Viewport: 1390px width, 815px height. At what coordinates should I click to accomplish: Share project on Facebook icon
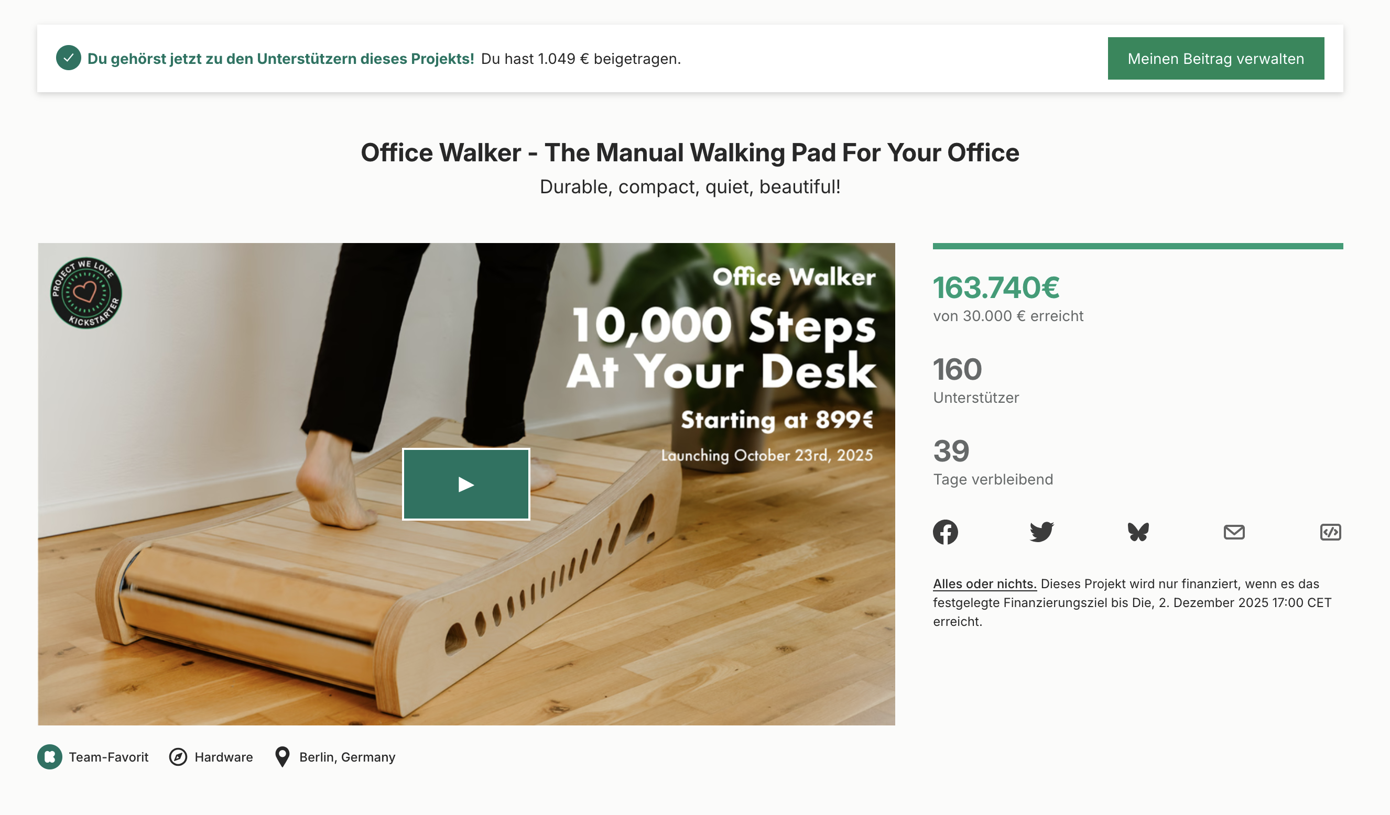946,532
